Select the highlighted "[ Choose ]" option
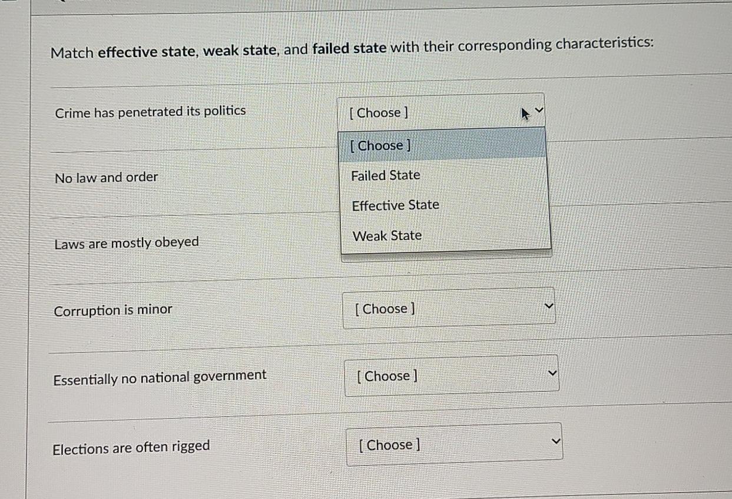732x499 pixels. pos(379,145)
